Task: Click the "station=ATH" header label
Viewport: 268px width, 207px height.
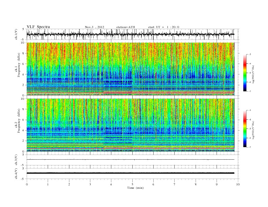Action: point(126,27)
